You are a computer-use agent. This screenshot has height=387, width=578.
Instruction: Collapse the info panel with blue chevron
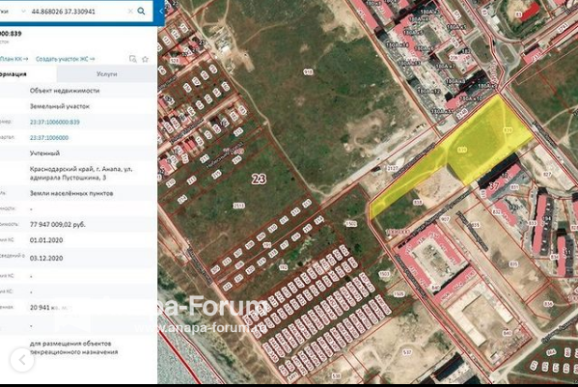(161, 12)
